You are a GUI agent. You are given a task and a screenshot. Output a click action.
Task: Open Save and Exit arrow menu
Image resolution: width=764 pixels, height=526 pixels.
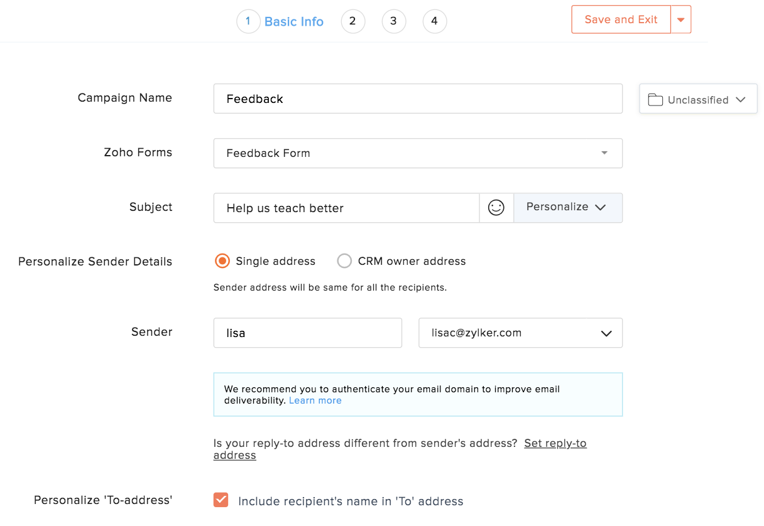click(x=680, y=19)
